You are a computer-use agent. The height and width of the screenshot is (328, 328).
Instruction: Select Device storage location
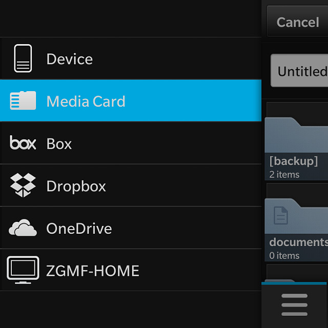pyautogui.click(x=131, y=58)
